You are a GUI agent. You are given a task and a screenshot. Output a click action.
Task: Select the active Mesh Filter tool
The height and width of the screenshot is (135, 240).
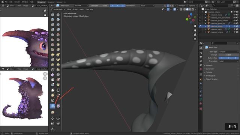pyautogui.click(x=52, y=106)
